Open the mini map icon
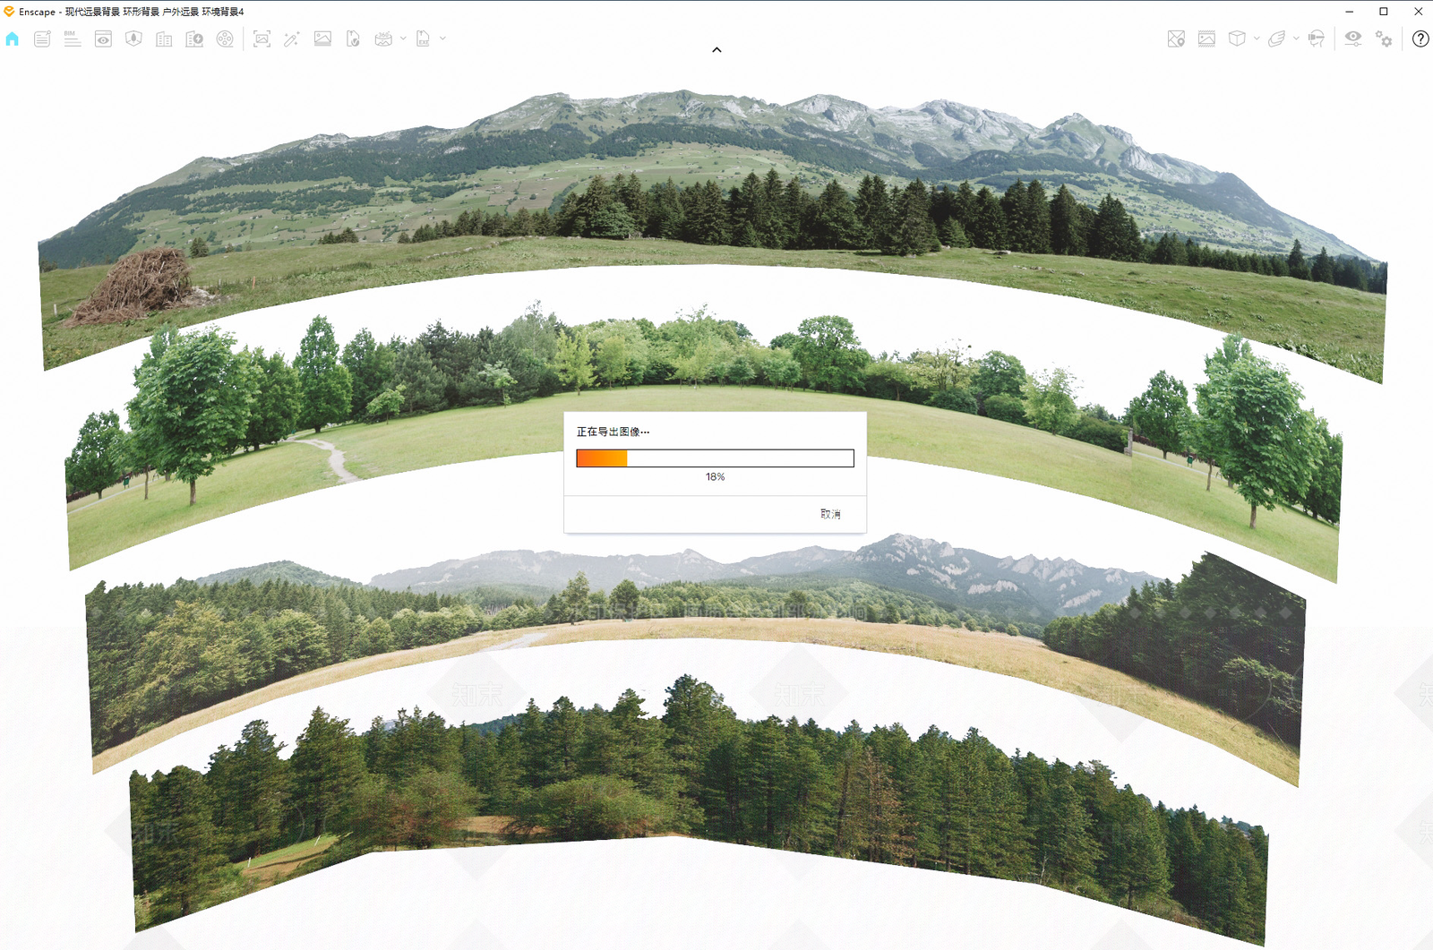Screen dimensions: 1433x950 coord(1176,39)
